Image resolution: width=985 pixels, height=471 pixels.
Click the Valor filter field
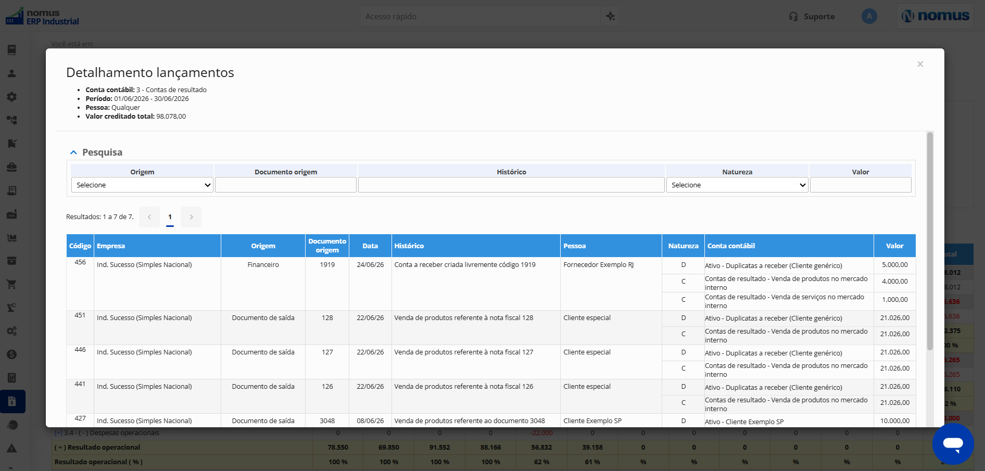pyautogui.click(x=861, y=185)
